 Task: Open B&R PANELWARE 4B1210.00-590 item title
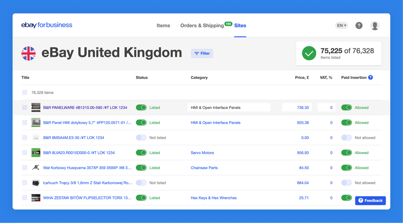[x=85, y=108]
